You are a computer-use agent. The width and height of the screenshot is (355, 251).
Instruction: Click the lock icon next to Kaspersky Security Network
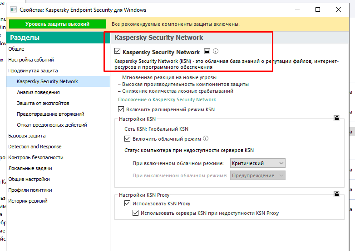coord(207,52)
